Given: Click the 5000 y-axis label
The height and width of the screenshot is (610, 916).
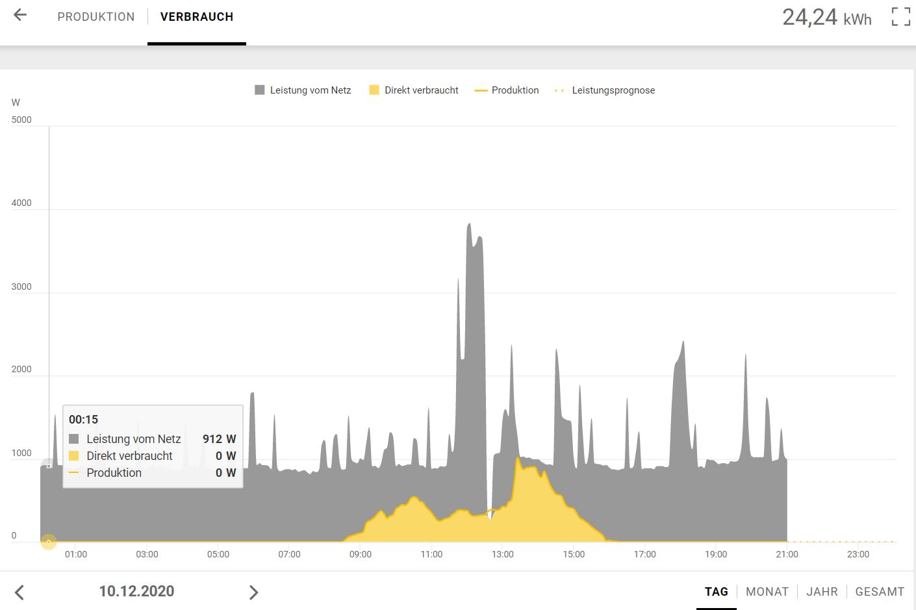Looking at the screenshot, I should click(21, 120).
